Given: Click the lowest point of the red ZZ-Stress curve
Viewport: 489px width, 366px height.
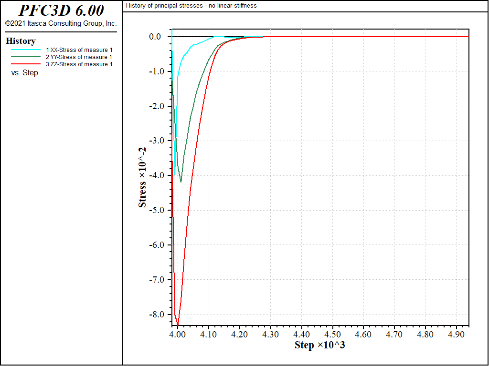Looking at the screenshot, I should click(178, 325).
